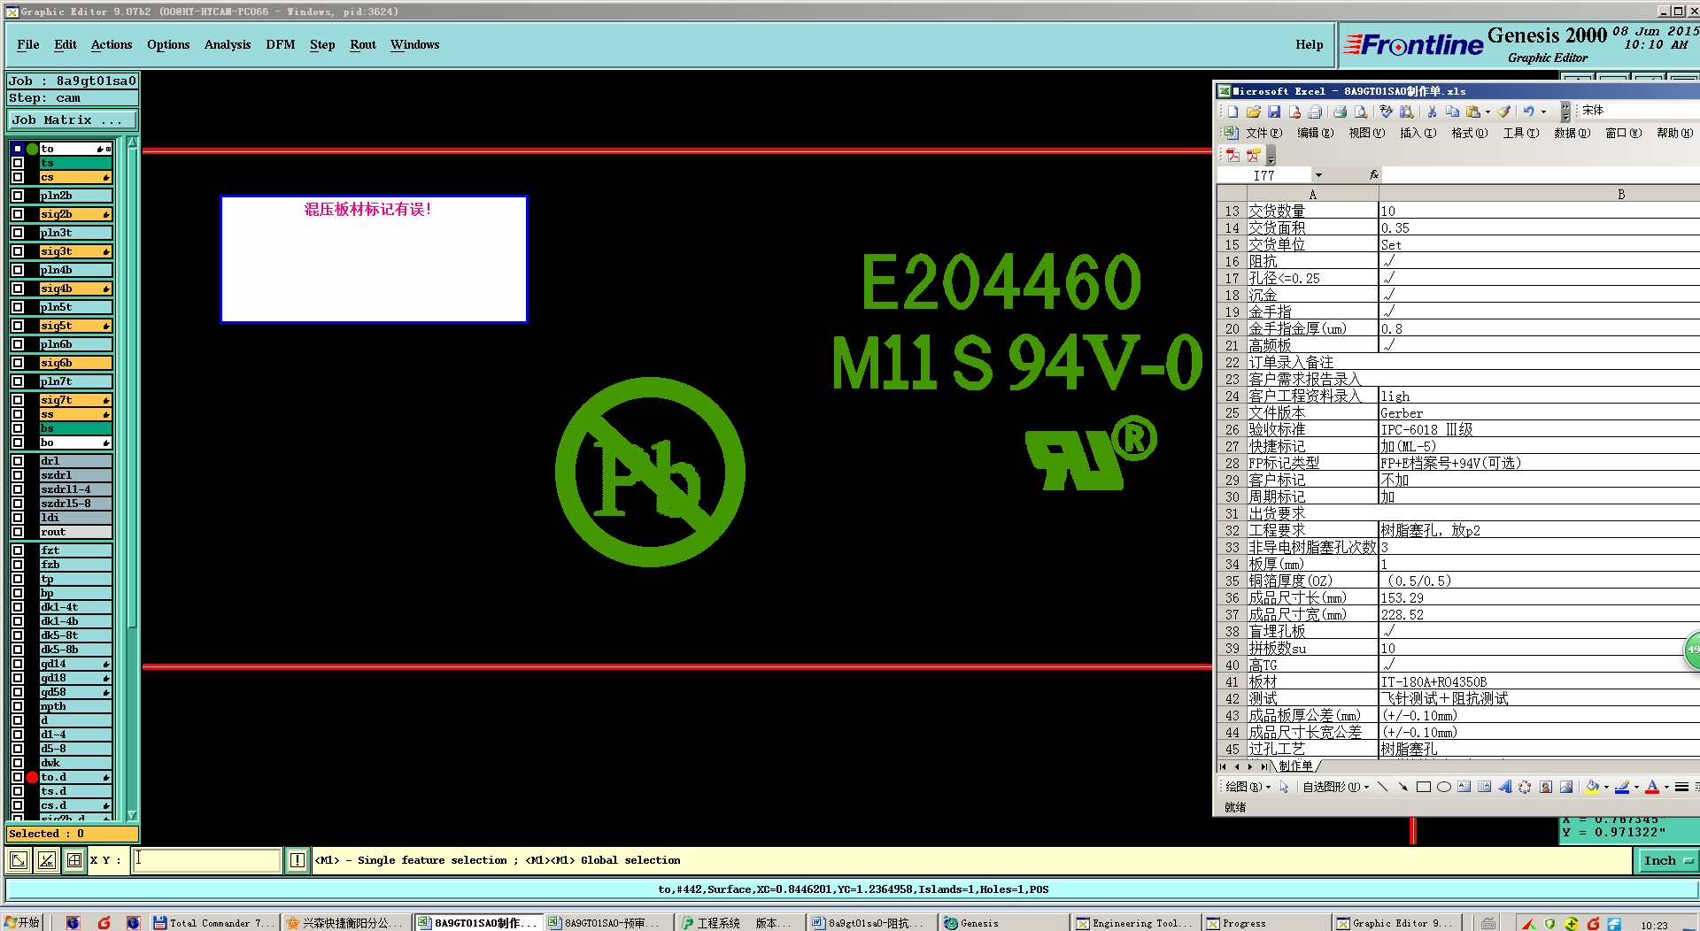Screen dimensions: 1700x931
Task: Click the insert function fx icon
Action: [x=1374, y=175]
